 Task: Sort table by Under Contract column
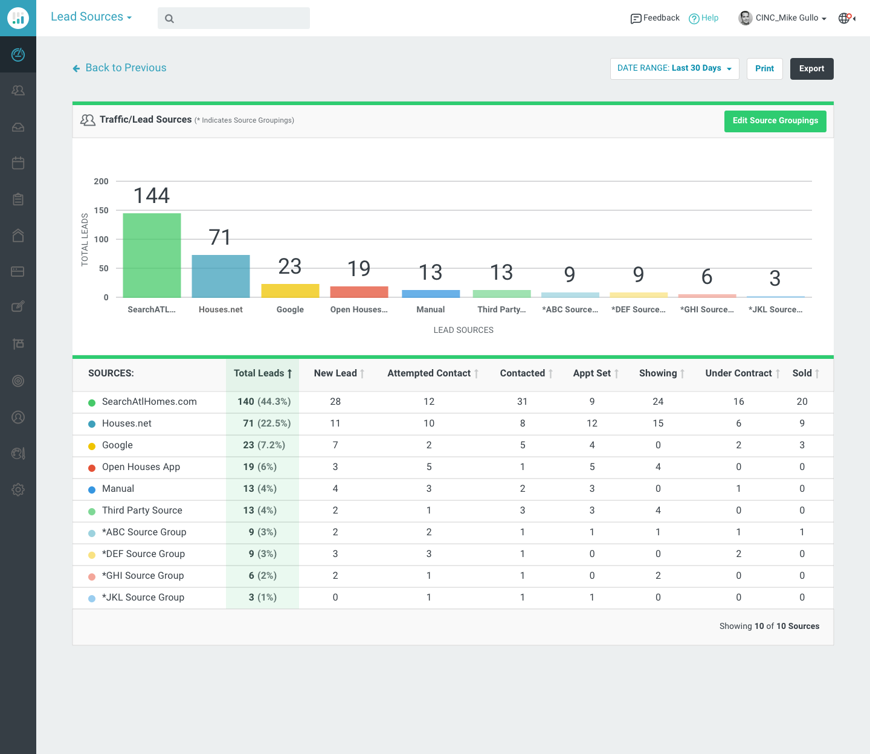point(743,373)
